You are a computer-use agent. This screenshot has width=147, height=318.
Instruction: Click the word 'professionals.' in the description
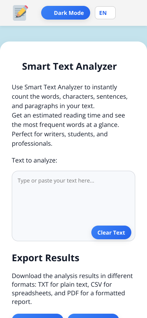[x=32, y=144]
